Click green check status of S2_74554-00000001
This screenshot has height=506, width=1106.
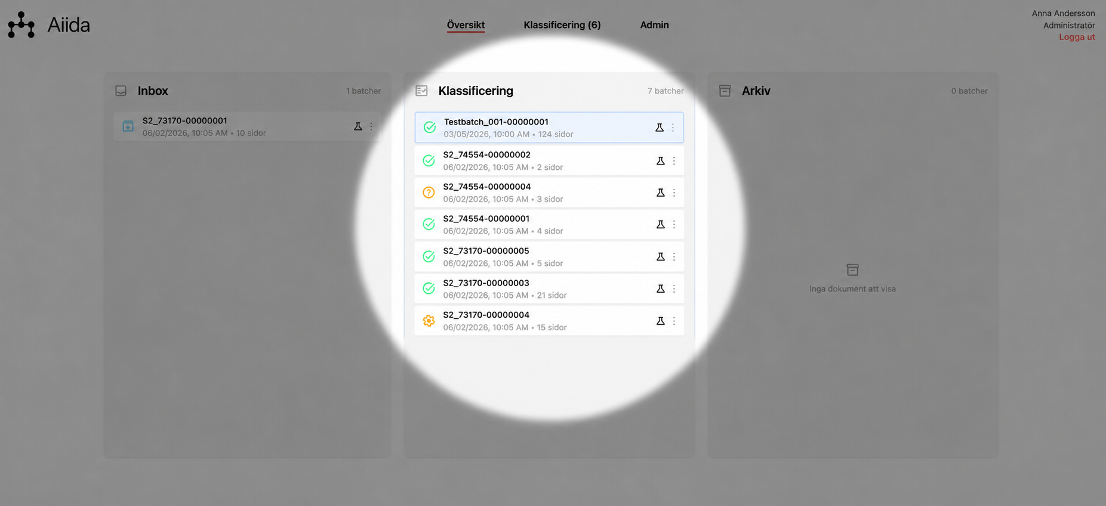point(429,224)
